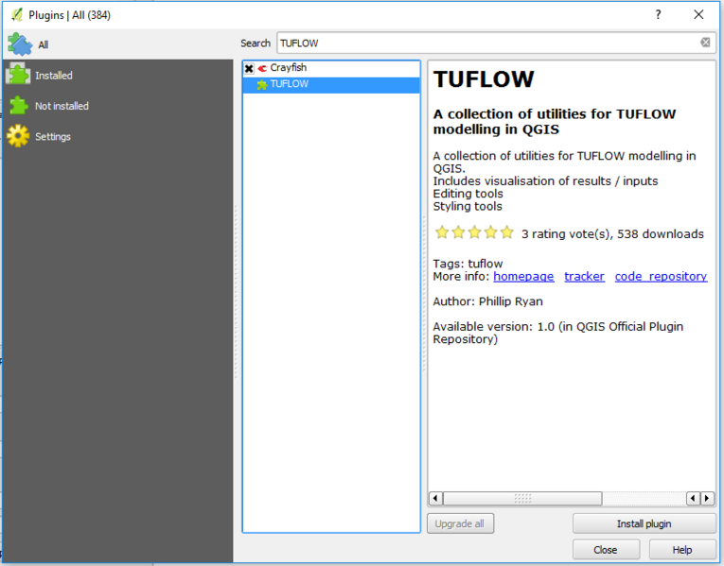Image resolution: width=724 pixels, height=566 pixels.
Task: Click the question mark help icon in title bar
Action: click(x=658, y=14)
